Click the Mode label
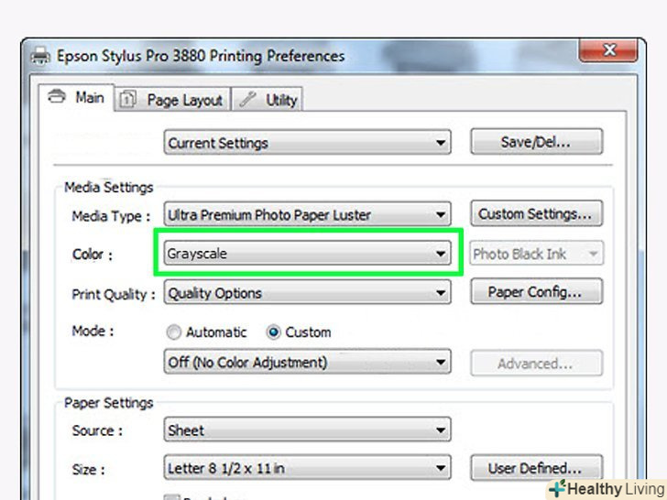Image resolution: width=667 pixels, height=500 pixels. pos(93,331)
